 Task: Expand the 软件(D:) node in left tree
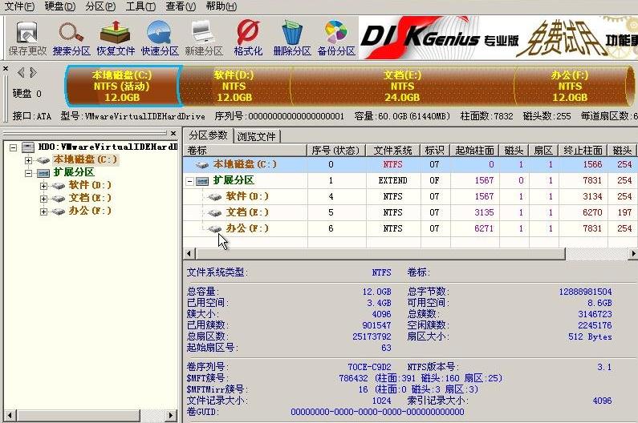click(44, 186)
